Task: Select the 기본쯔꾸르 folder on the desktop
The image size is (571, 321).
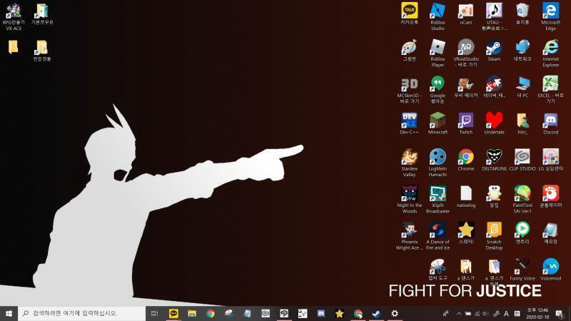Action: (x=42, y=14)
